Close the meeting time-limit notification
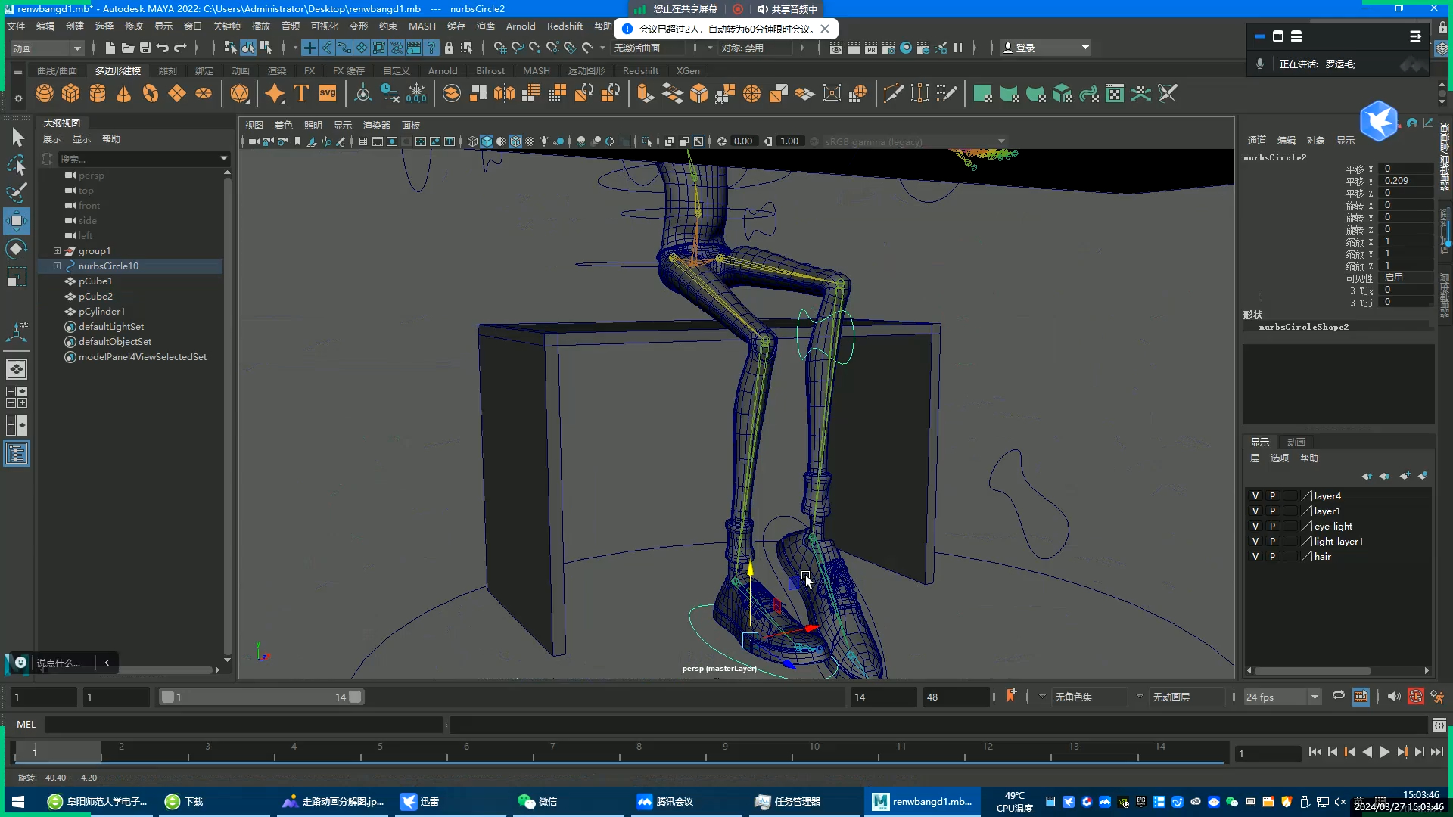This screenshot has height=817, width=1453. point(825,29)
